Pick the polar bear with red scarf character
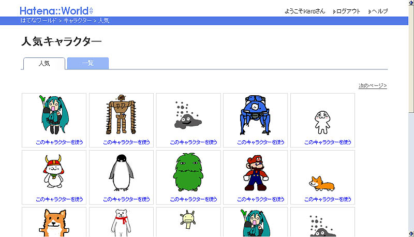This screenshot has height=237, width=414. click(121, 223)
